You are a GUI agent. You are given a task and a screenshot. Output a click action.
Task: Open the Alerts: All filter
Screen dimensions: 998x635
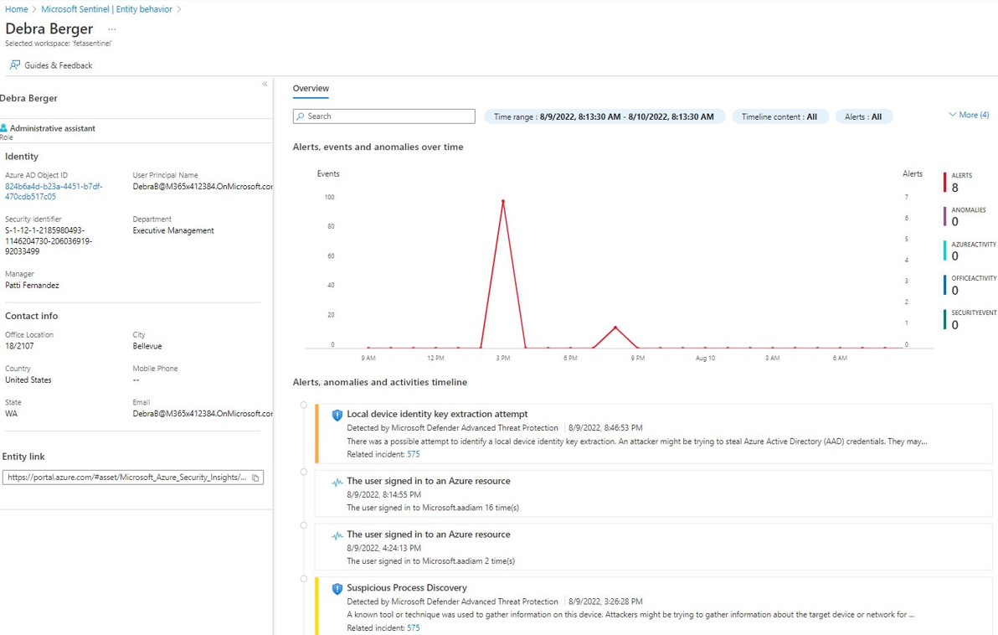click(x=864, y=116)
